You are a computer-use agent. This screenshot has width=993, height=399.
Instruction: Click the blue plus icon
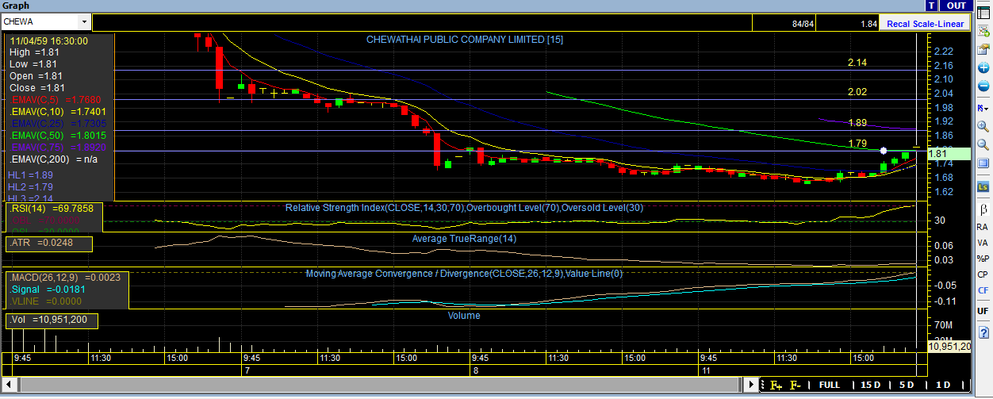point(983,68)
